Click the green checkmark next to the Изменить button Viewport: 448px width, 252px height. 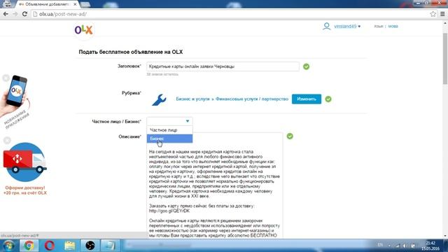(x=328, y=99)
